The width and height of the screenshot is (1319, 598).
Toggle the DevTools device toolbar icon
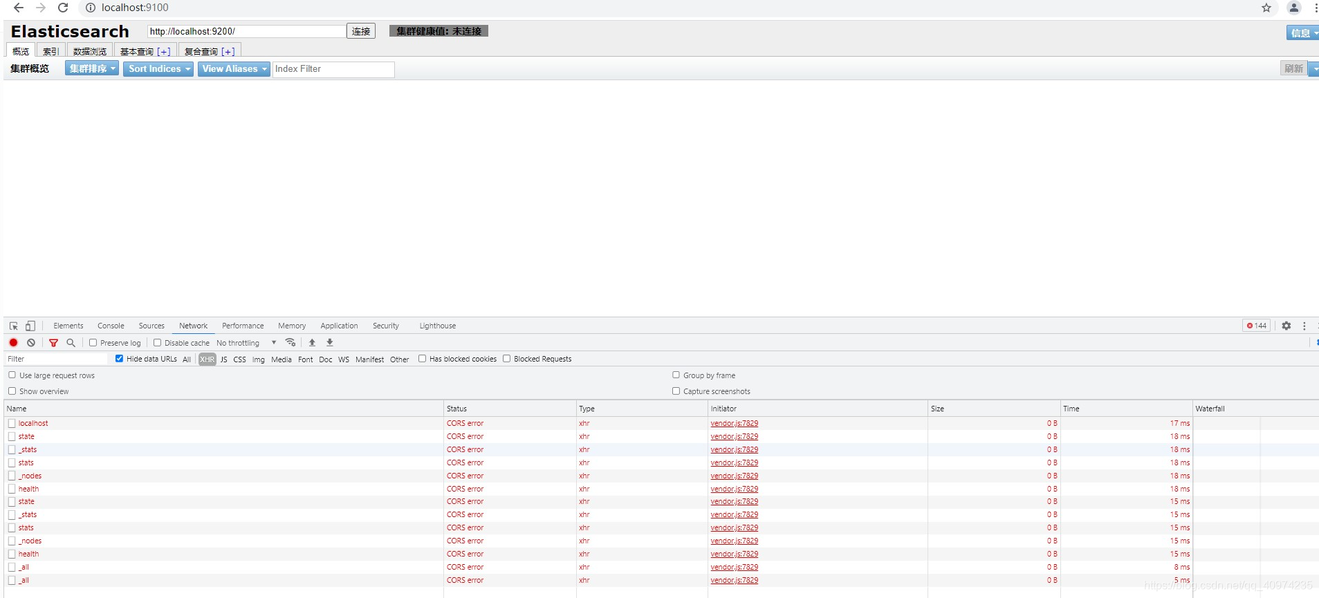click(30, 326)
